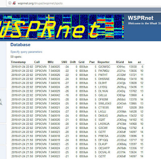161x159 pixels.
Task: Click frequency value 7.040030
Action: (54, 124)
